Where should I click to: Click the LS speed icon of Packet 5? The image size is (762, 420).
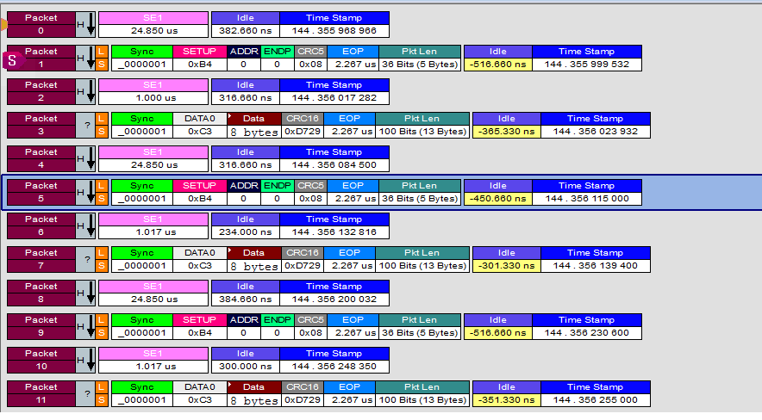click(x=102, y=193)
